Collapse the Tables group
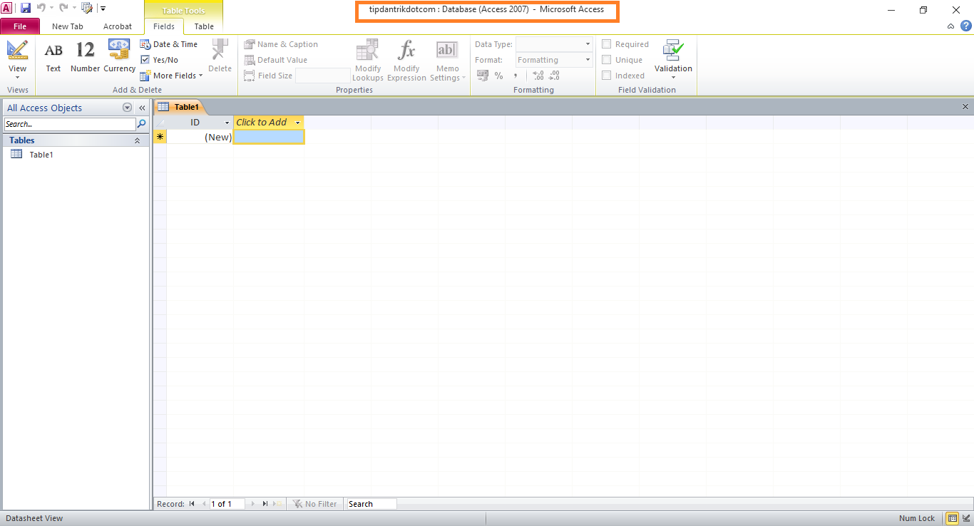Screen dimensions: 974x526 (x=137, y=140)
